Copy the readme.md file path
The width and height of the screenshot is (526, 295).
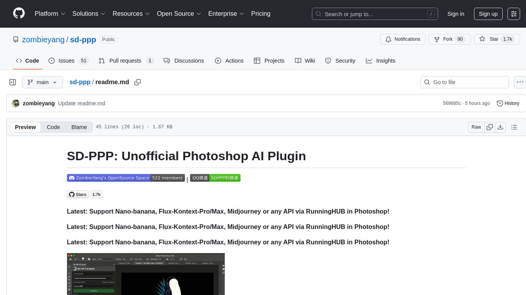[x=137, y=82]
